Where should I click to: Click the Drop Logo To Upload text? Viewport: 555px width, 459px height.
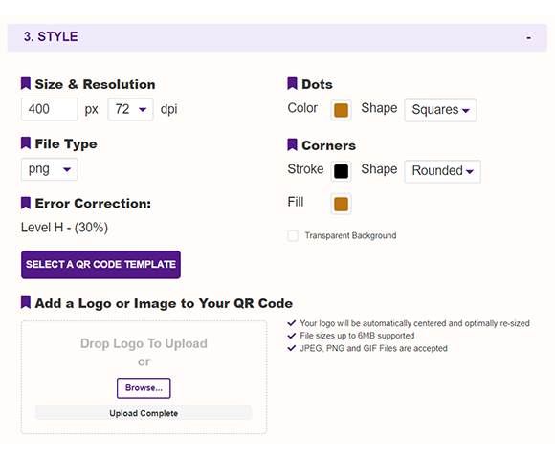144,343
